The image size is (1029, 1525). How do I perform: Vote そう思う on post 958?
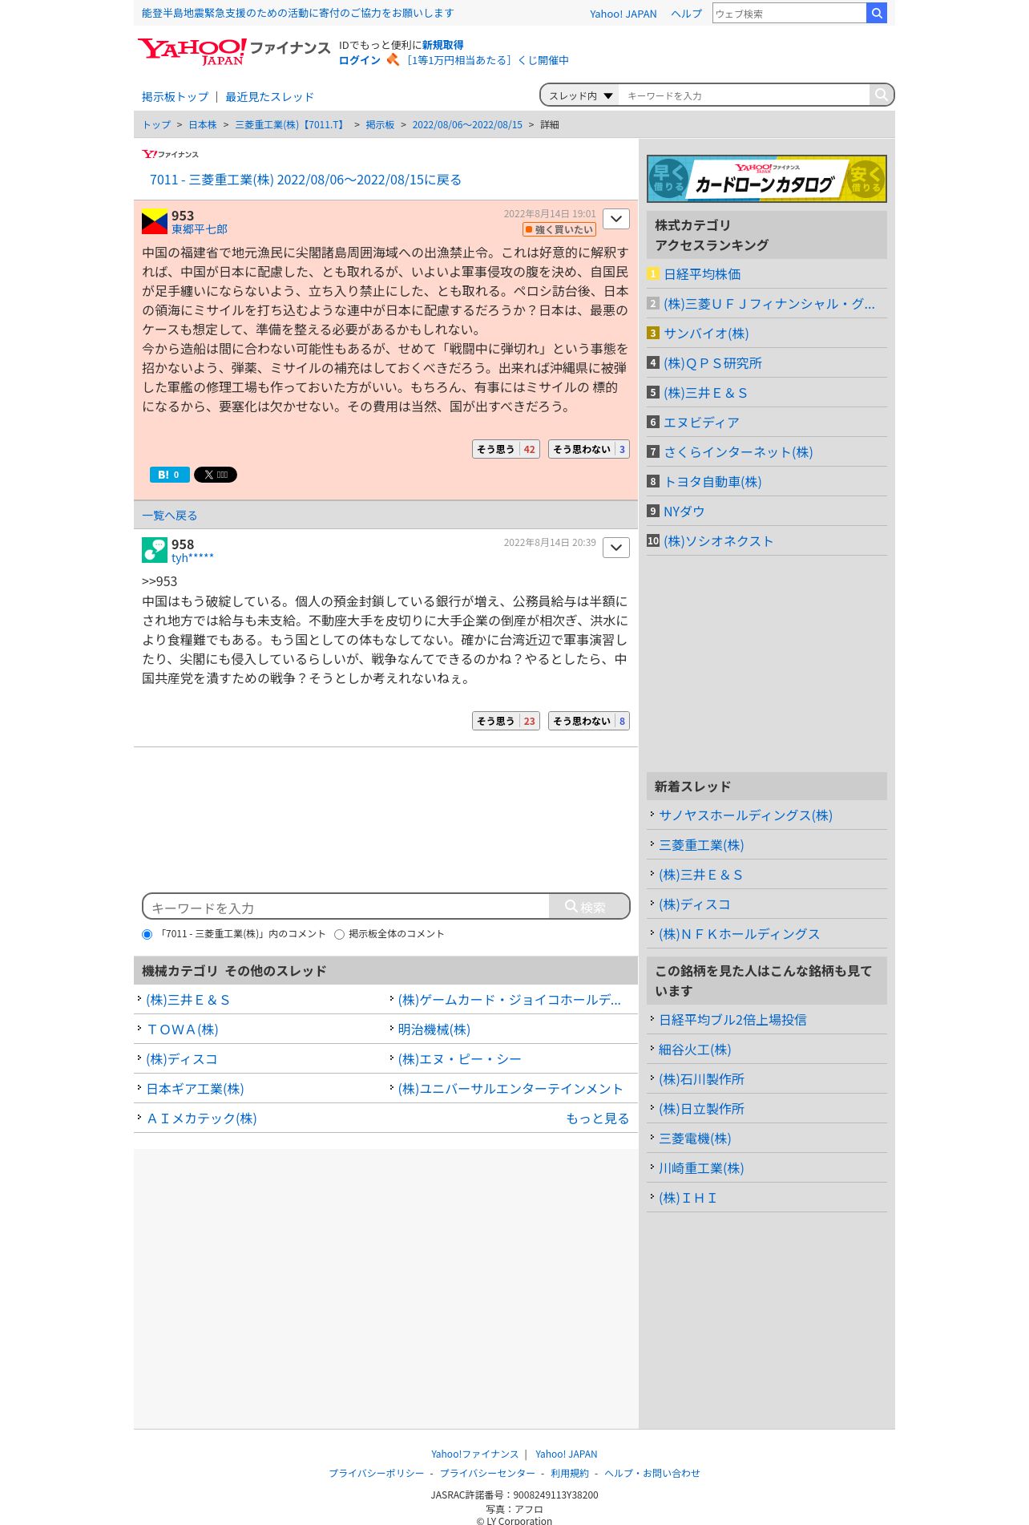[x=506, y=721]
